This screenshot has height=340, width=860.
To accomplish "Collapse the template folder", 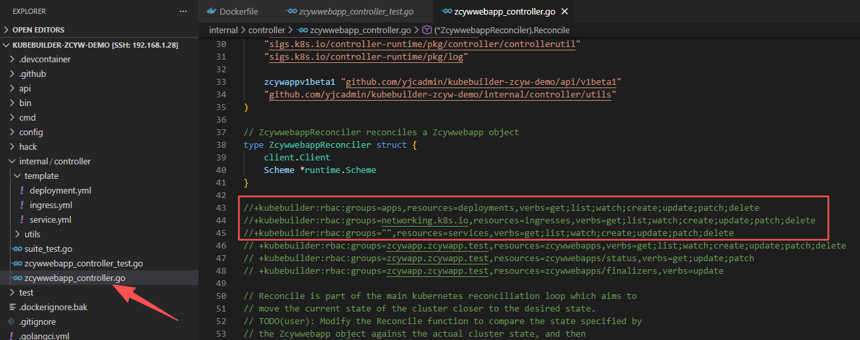I will (41, 176).
